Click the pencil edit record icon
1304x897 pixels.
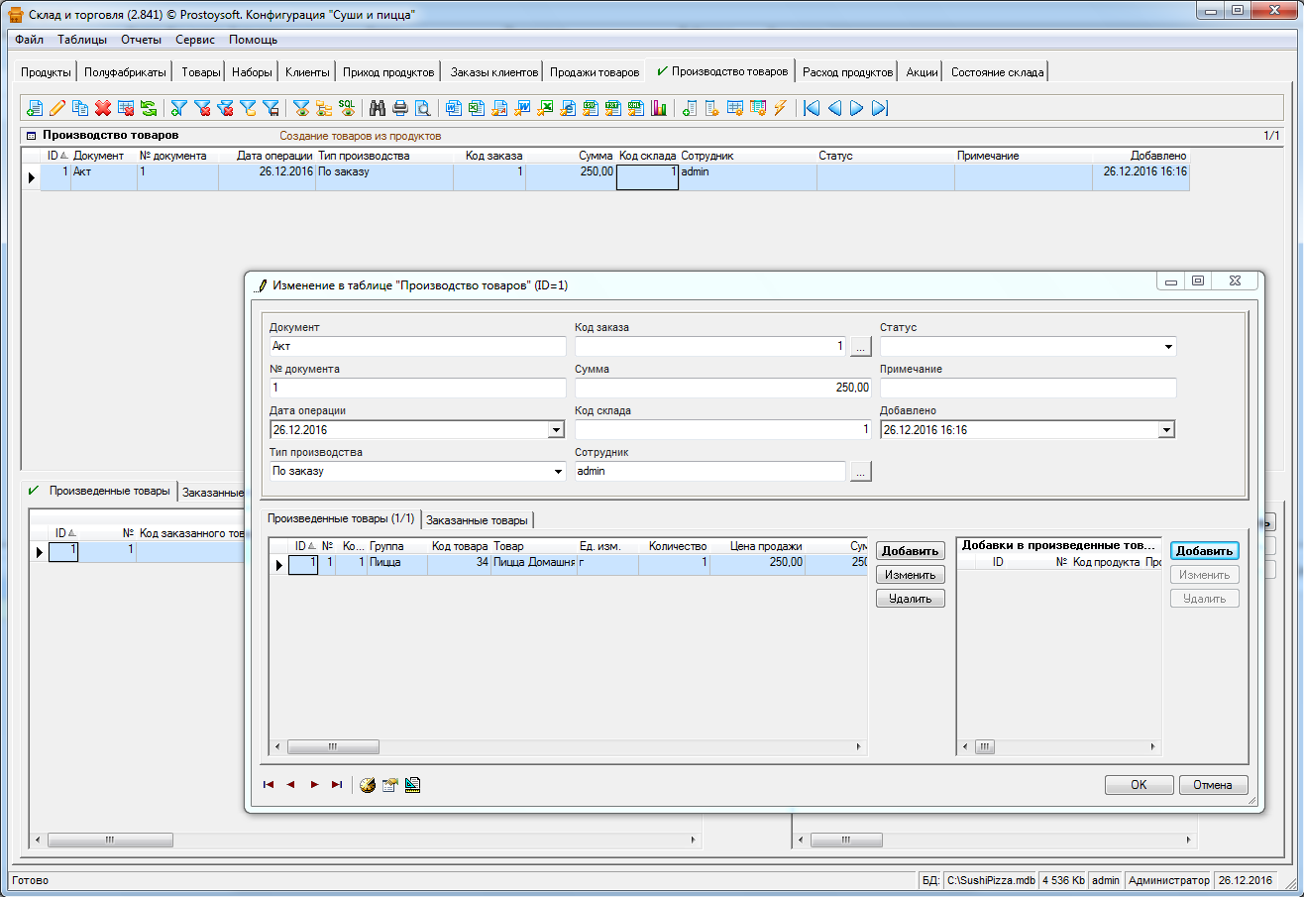tap(57, 108)
